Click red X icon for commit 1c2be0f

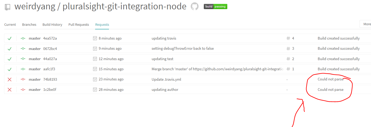(x=10, y=90)
